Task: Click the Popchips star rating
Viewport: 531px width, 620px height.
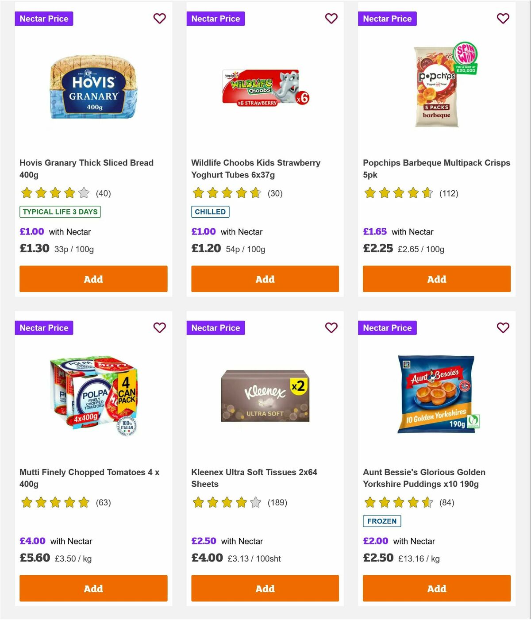Action: point(397,193)
